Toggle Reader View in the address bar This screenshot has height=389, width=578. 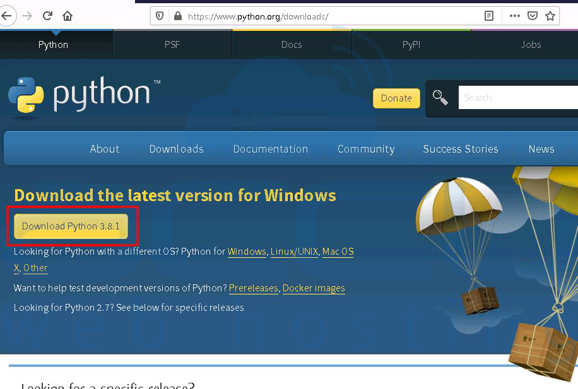(x=490, y=16)
